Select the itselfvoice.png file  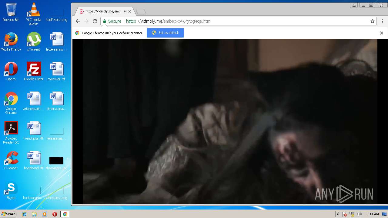pyautogui.click(x=56, y=14)
